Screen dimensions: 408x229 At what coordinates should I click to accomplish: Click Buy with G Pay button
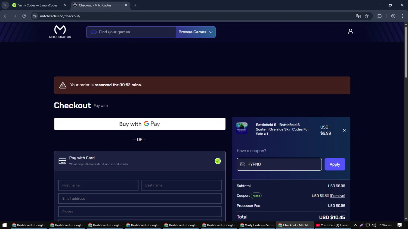click(x=140, y=124)
